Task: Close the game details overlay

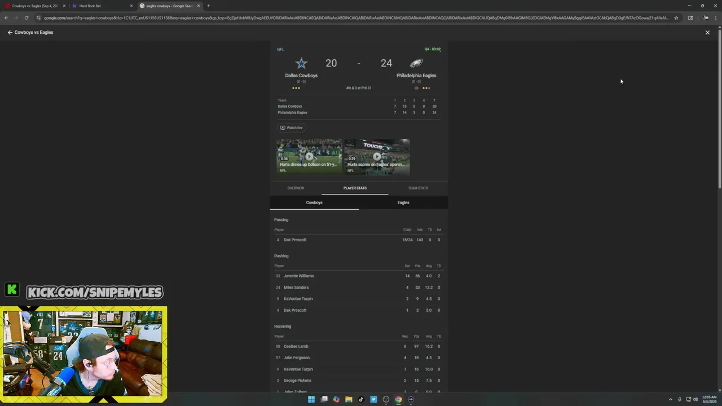Action: [707, 32]
